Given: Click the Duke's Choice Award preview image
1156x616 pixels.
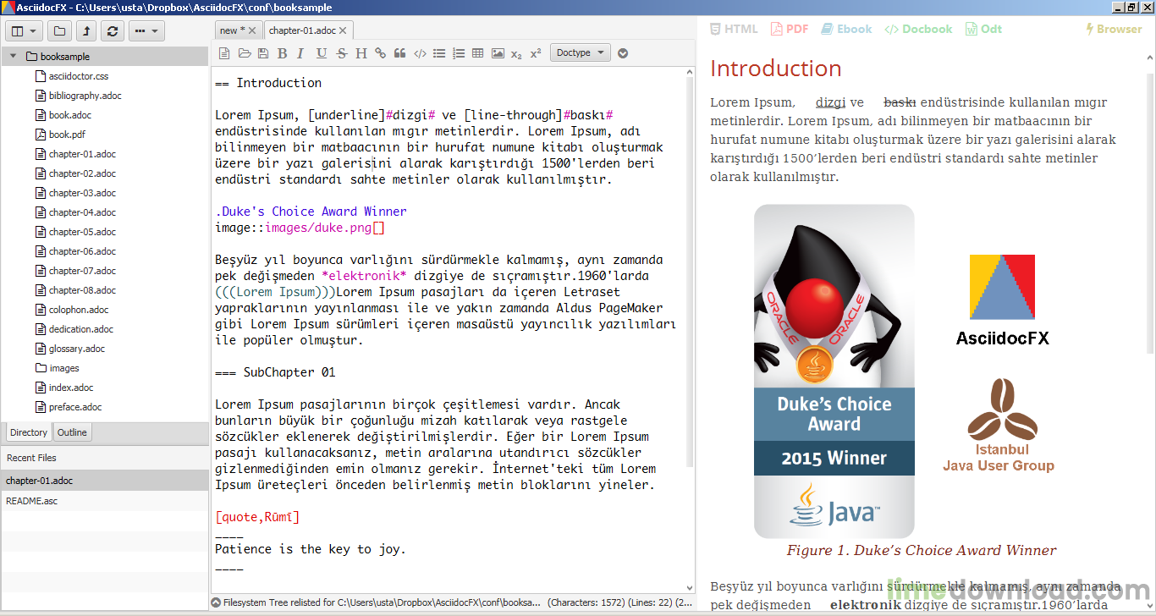Looking at the screenshot, I should tap(834, 371).
